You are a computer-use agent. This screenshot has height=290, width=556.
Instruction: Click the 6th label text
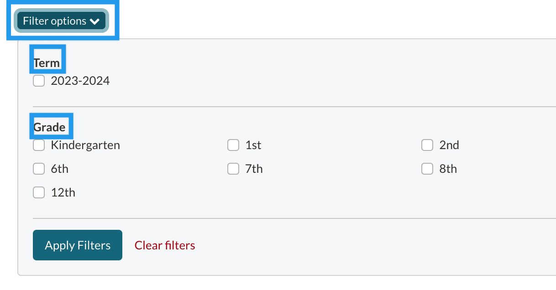tap(60, 169)
